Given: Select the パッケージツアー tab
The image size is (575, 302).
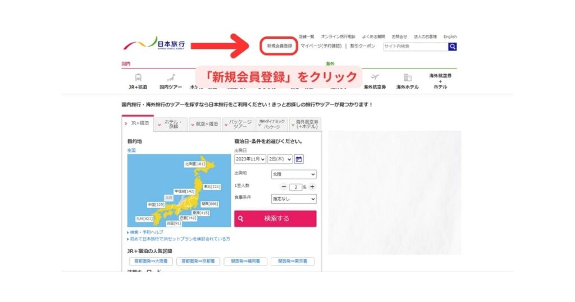Looking at the screenshot, I should [x=238, y=124].
